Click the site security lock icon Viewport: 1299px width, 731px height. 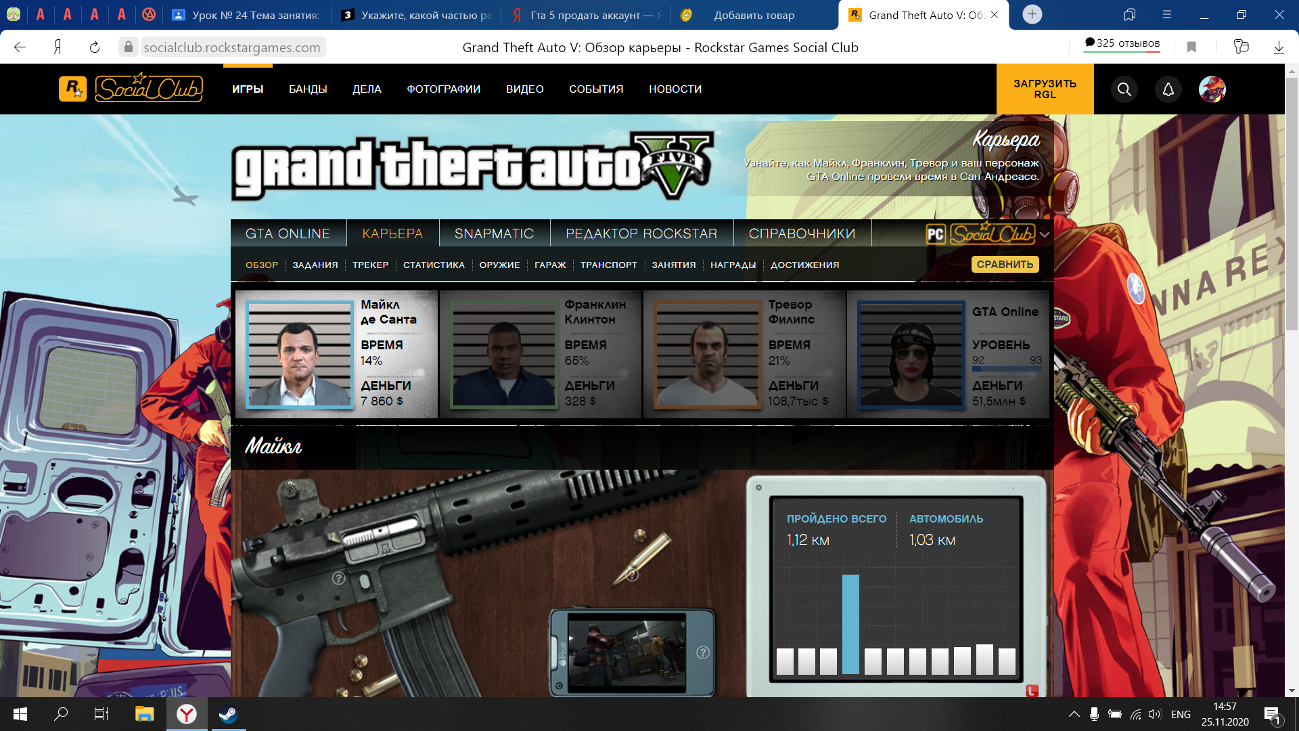point(129,47)
